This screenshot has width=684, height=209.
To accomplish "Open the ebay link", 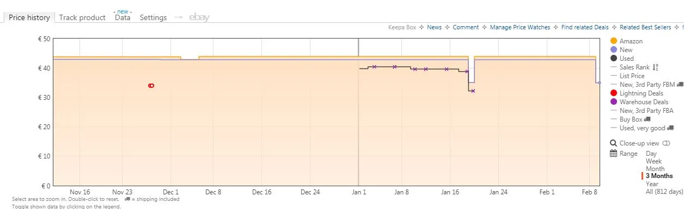I will point(199,17).
